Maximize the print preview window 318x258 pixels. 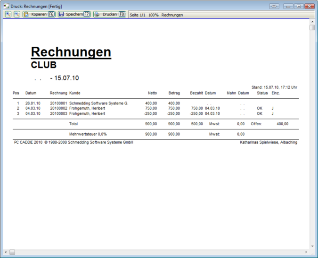298,6
